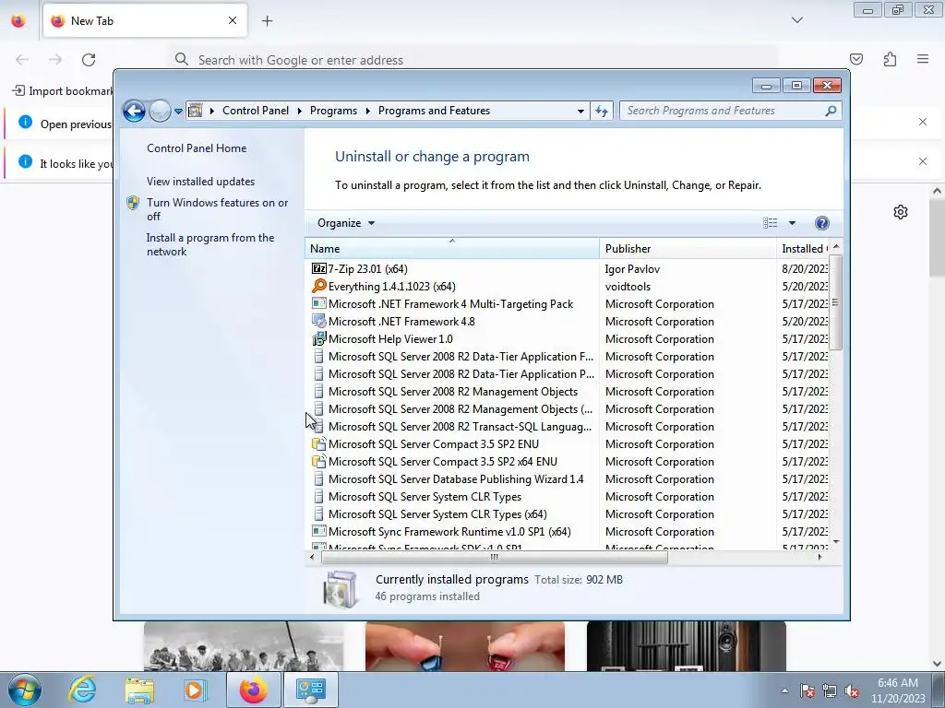Open Firefox new tab personalize gear
945x708 pixels.
[901, 212]
